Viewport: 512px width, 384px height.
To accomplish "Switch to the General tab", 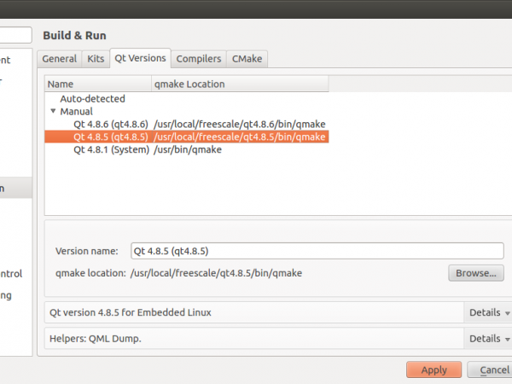I will (x=59, y=59).
